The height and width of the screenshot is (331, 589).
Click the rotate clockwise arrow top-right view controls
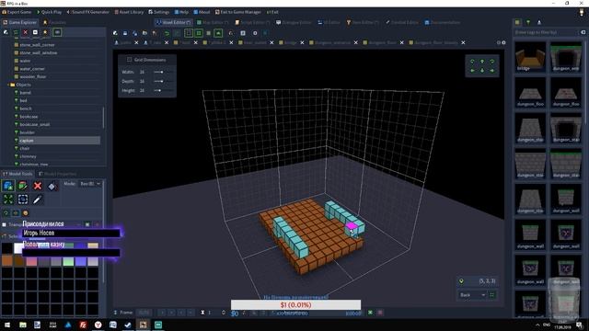(492, 62)
